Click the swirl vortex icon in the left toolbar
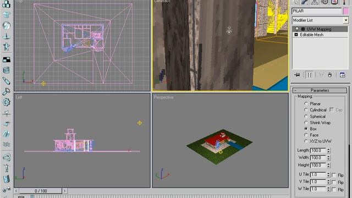352x198 pixels. click(x=6, y=157)
